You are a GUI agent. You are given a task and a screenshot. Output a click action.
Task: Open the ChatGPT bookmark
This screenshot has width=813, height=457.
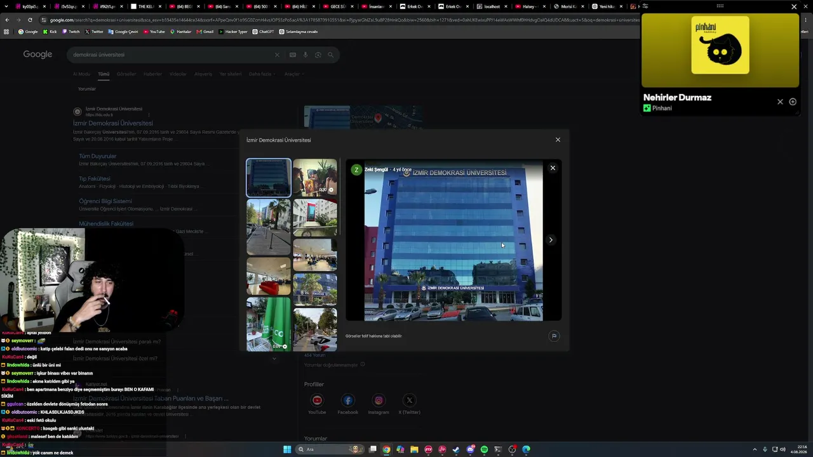coord(264,32)
